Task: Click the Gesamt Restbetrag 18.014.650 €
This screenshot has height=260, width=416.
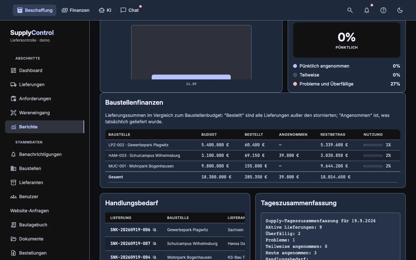Action: 335,177
